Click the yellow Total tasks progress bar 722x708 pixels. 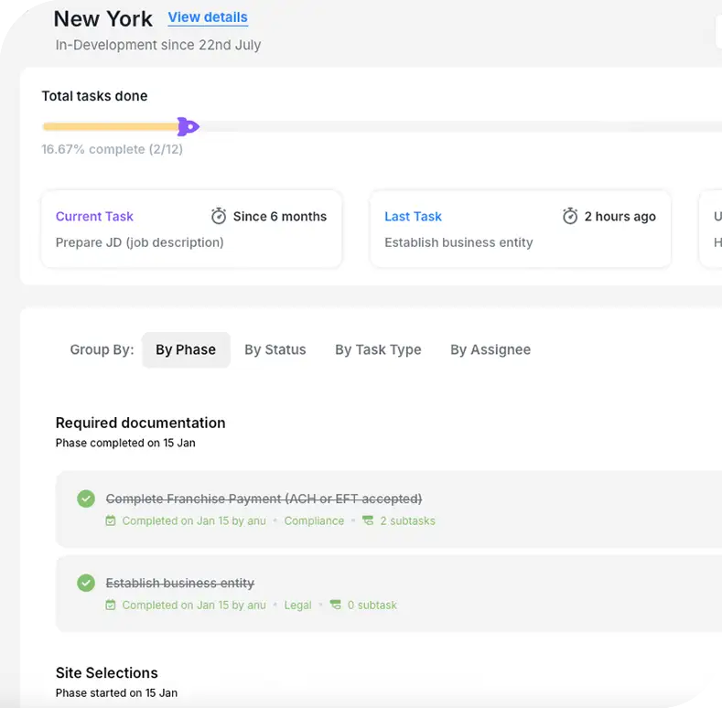[x=111, y=126]
